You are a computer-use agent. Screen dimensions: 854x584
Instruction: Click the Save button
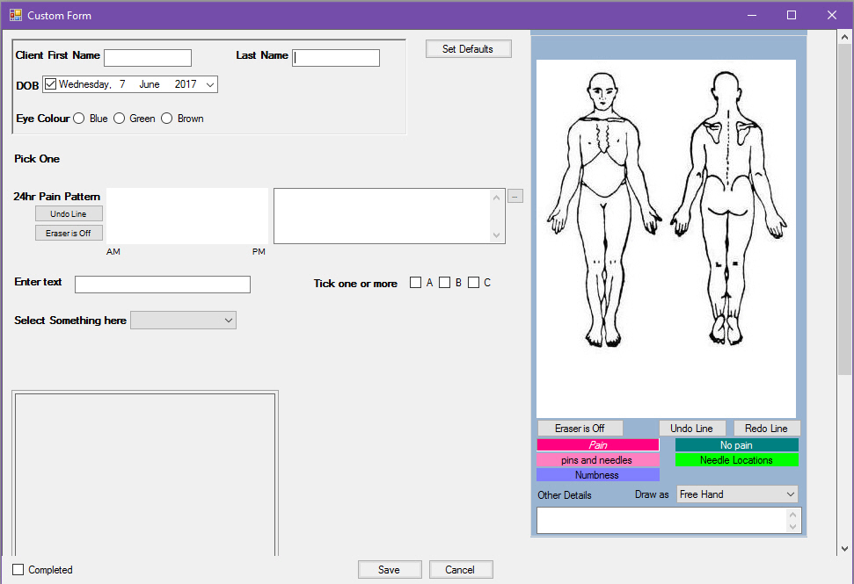(x=389, y=570)
